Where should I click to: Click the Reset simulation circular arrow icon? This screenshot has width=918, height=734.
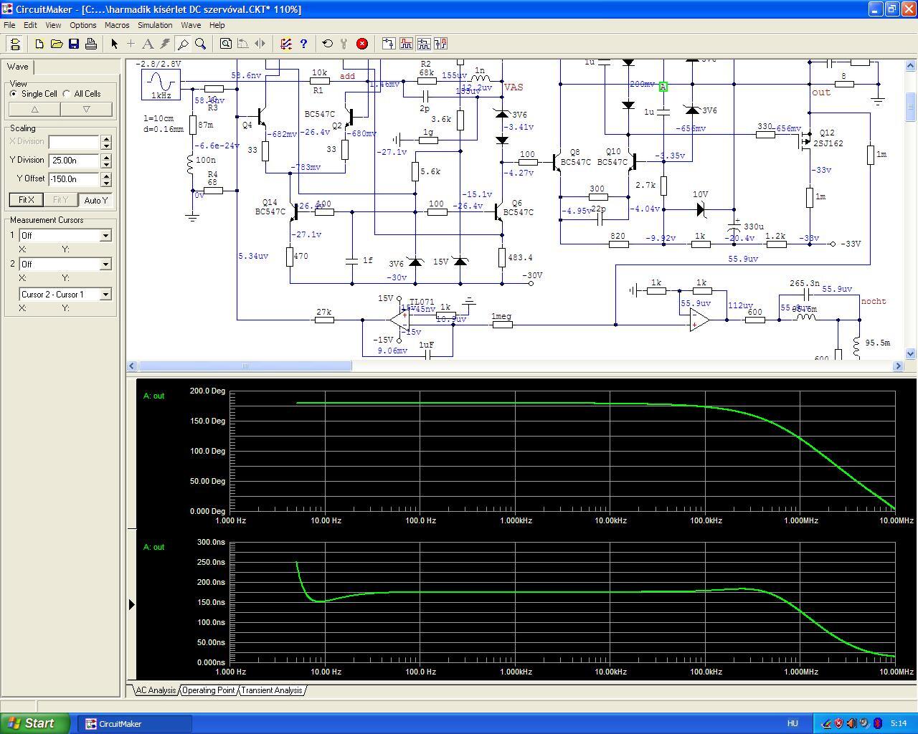(328, 44)
